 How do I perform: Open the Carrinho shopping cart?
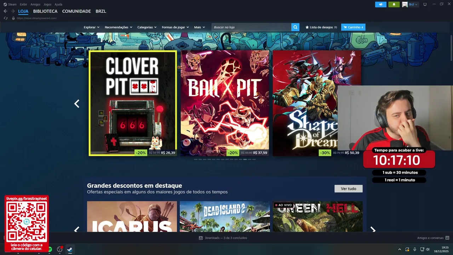353,27
